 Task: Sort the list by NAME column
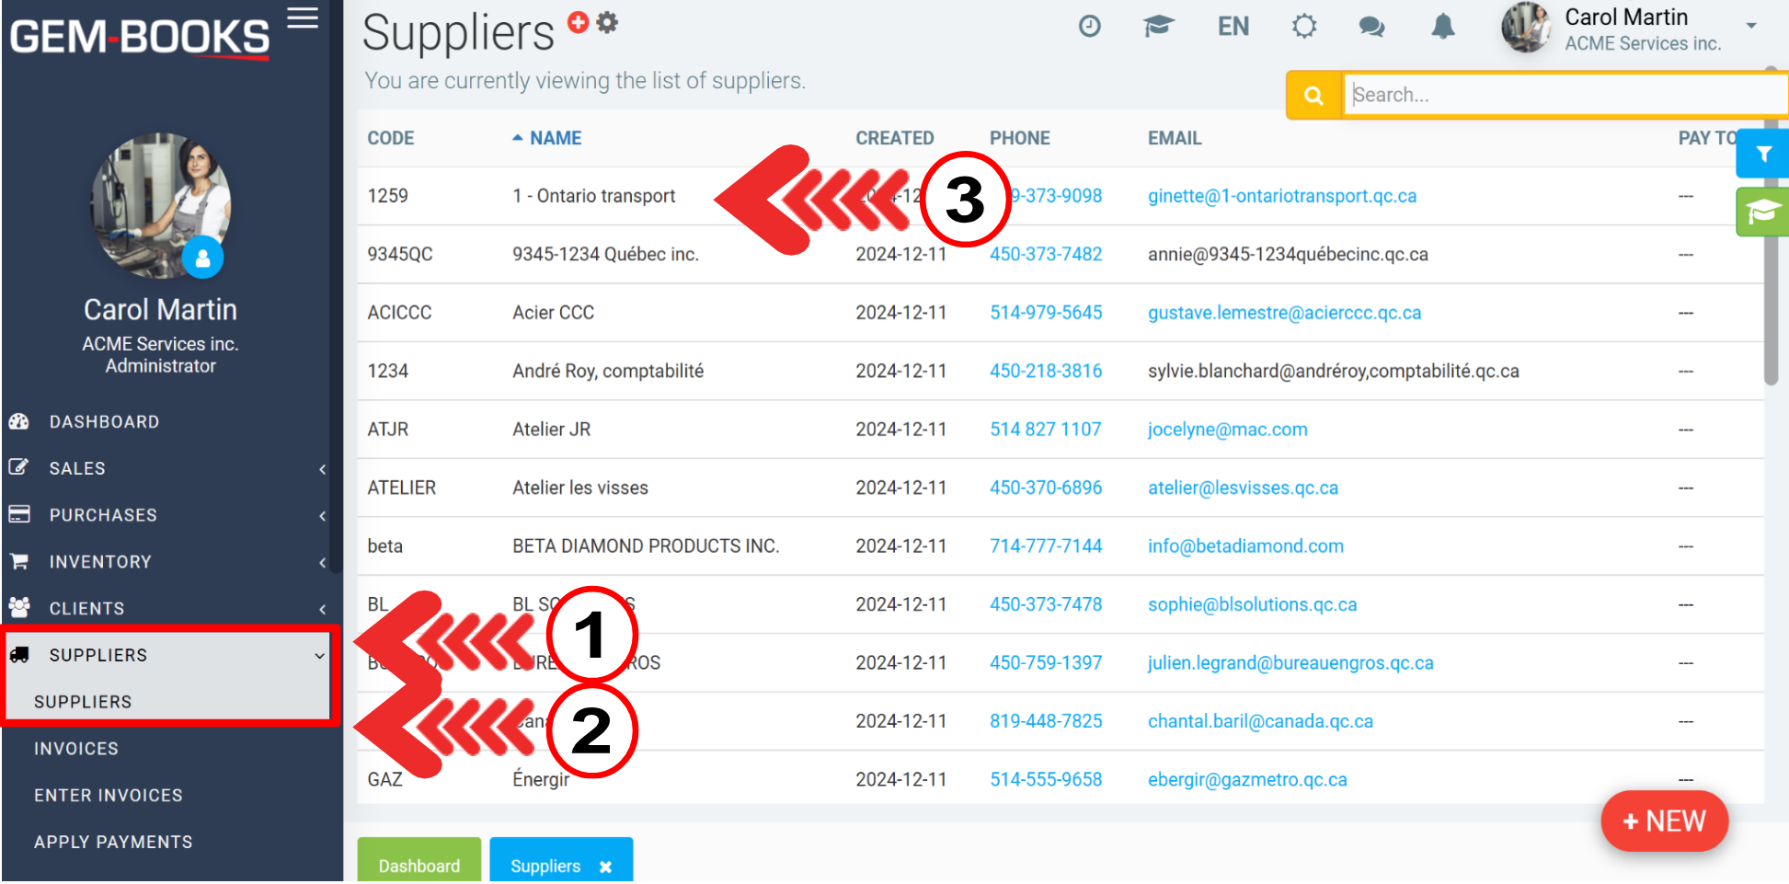(555, 138)
